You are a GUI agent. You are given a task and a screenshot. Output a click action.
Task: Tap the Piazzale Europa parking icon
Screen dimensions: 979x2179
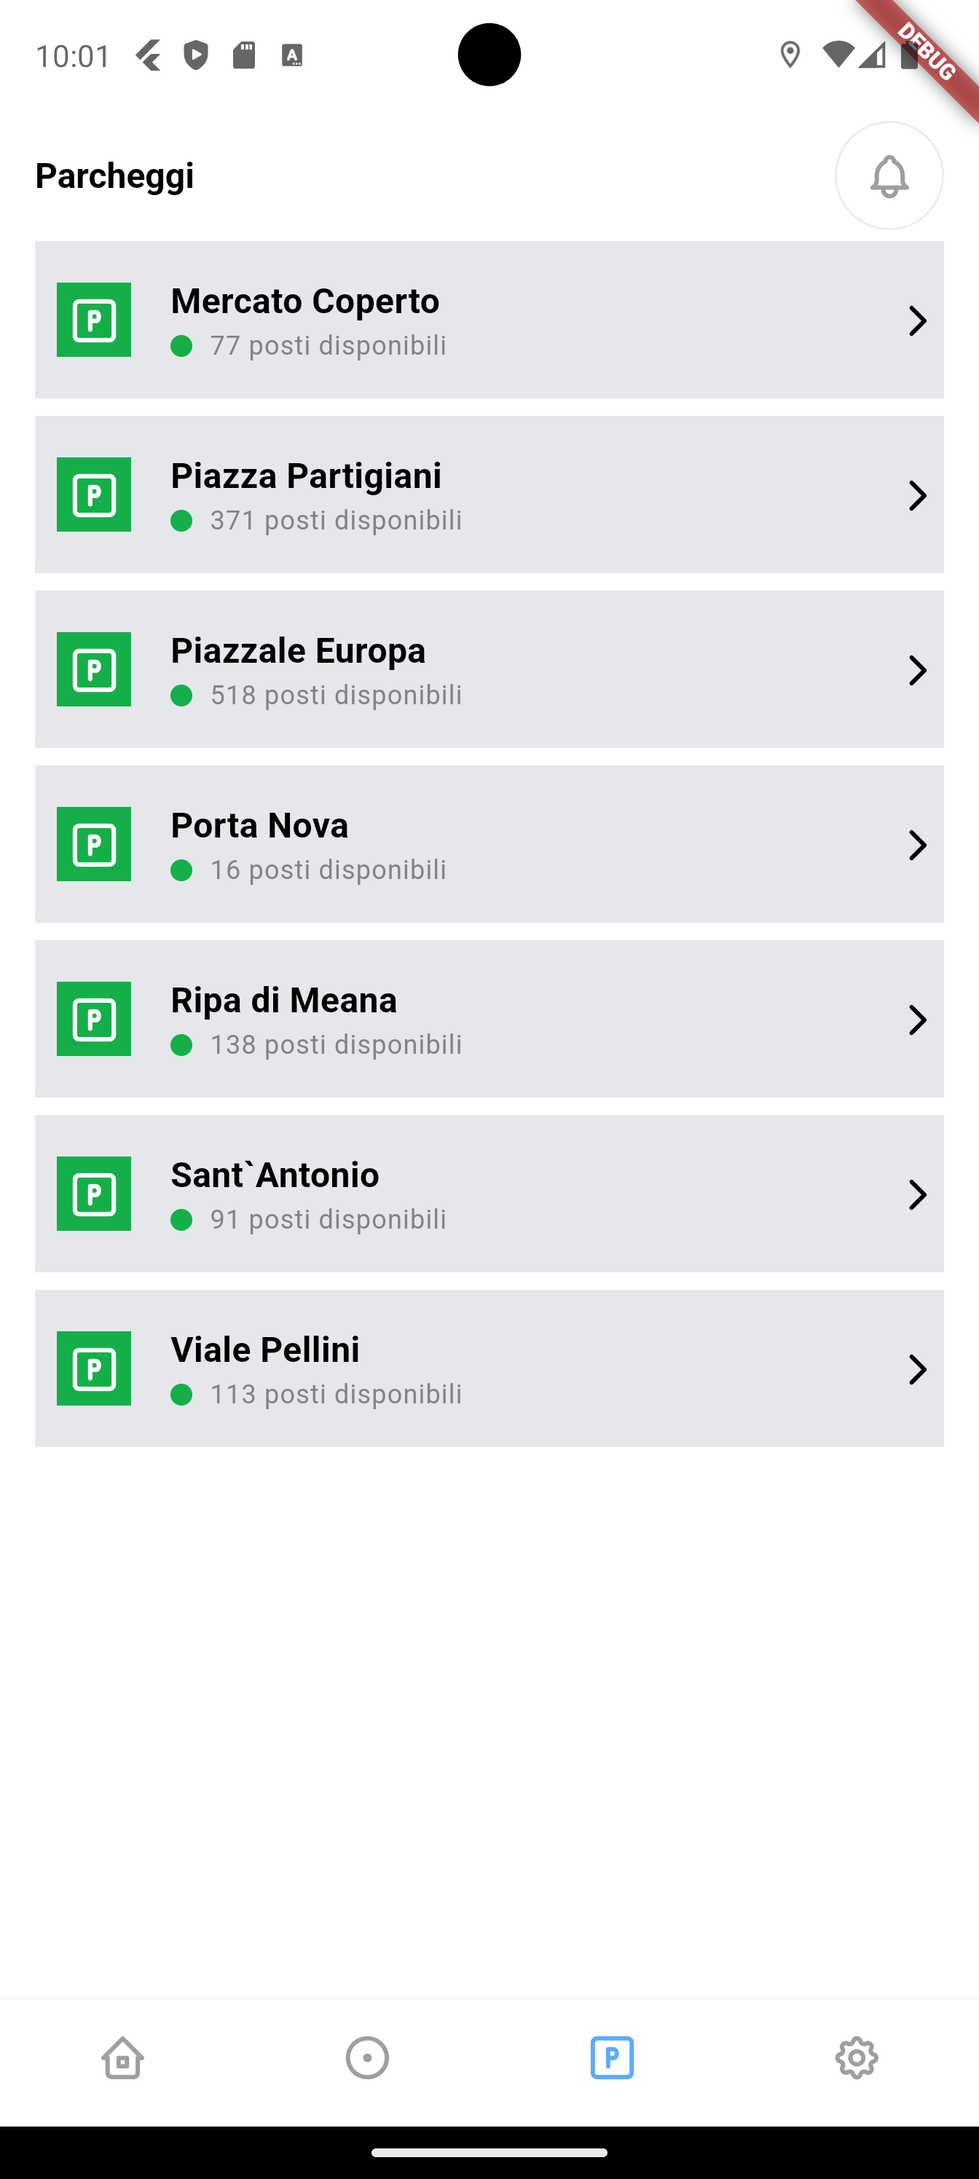tap(94, 669)
